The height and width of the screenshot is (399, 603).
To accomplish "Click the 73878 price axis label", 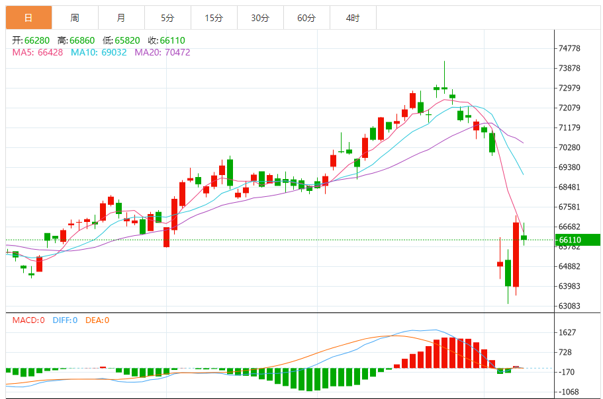I will 569,68.
